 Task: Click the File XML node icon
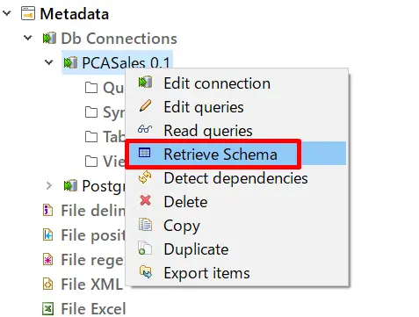47,284
